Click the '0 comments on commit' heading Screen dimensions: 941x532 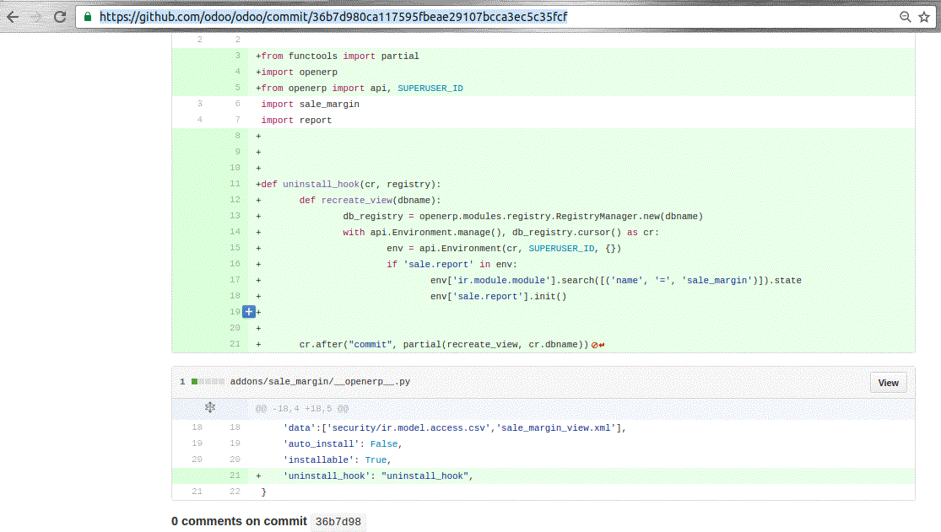coord(239,521)
